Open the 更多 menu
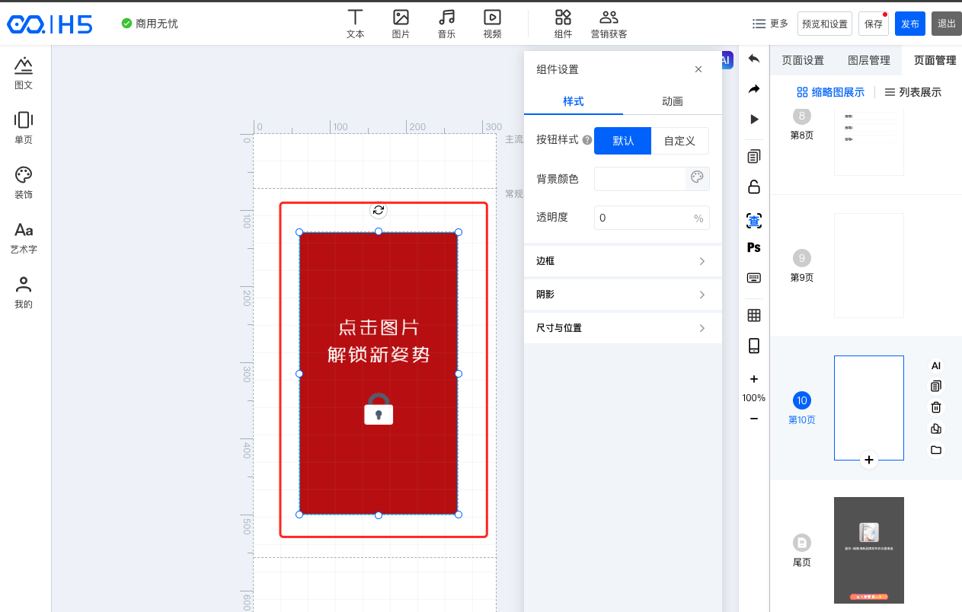 coord(770,24)
